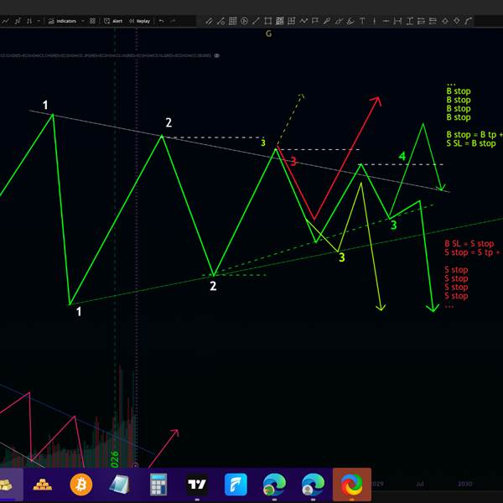Viewport: 503px width, 503px height.
Task: Select the Gann square fixed tool
Action: [280, 21]
